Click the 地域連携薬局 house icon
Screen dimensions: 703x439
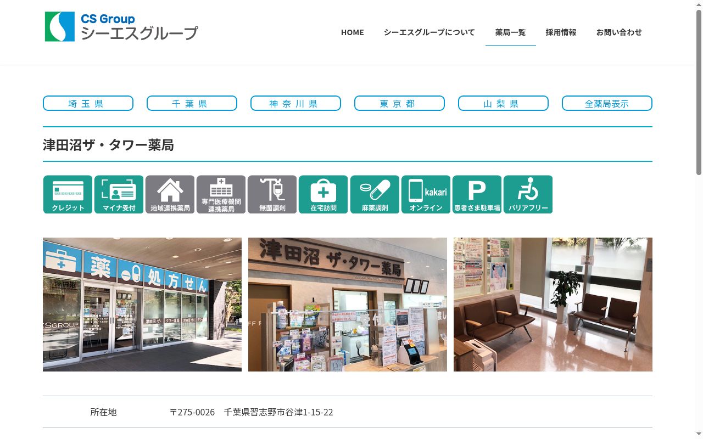170,194
